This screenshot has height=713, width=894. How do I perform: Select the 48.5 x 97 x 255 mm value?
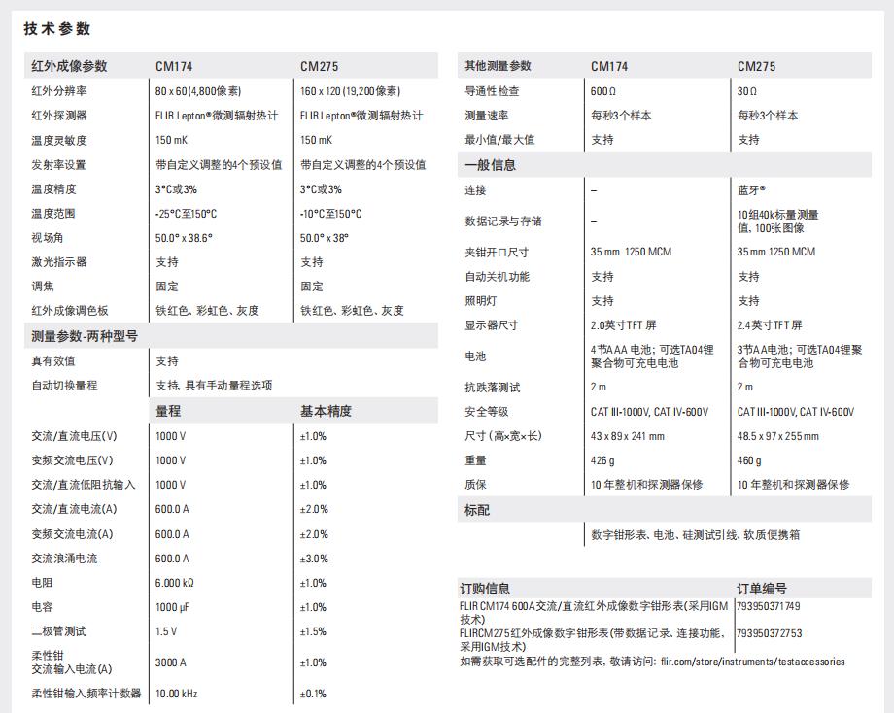(777, 436)
